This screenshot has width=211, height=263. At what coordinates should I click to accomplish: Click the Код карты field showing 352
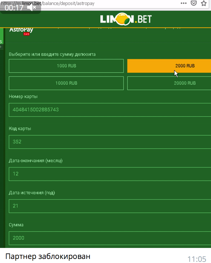click(110, 142)
